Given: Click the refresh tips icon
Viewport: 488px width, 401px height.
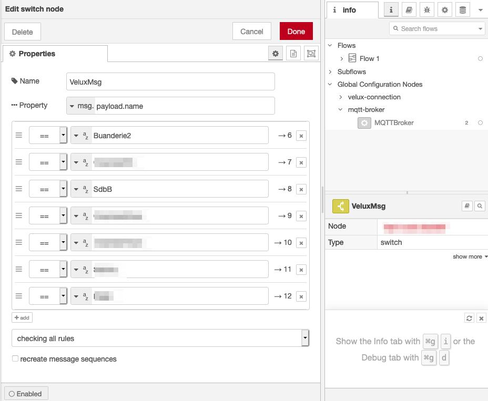Looking at the screenshot, I should (470, 318).
